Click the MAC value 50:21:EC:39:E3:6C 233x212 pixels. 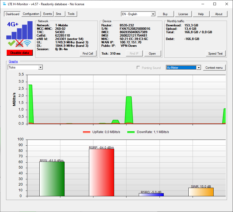(x=134, y=39)
